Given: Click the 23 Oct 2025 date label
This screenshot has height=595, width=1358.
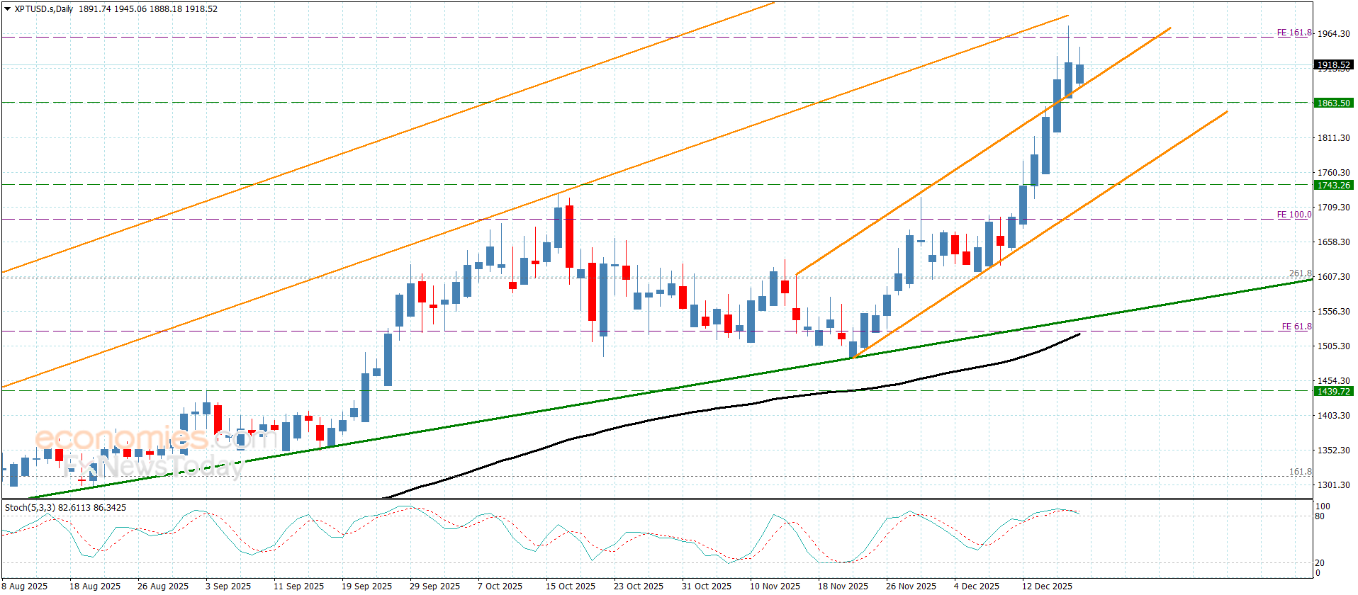Looking at the screenshot, I should tap(639, 586).
